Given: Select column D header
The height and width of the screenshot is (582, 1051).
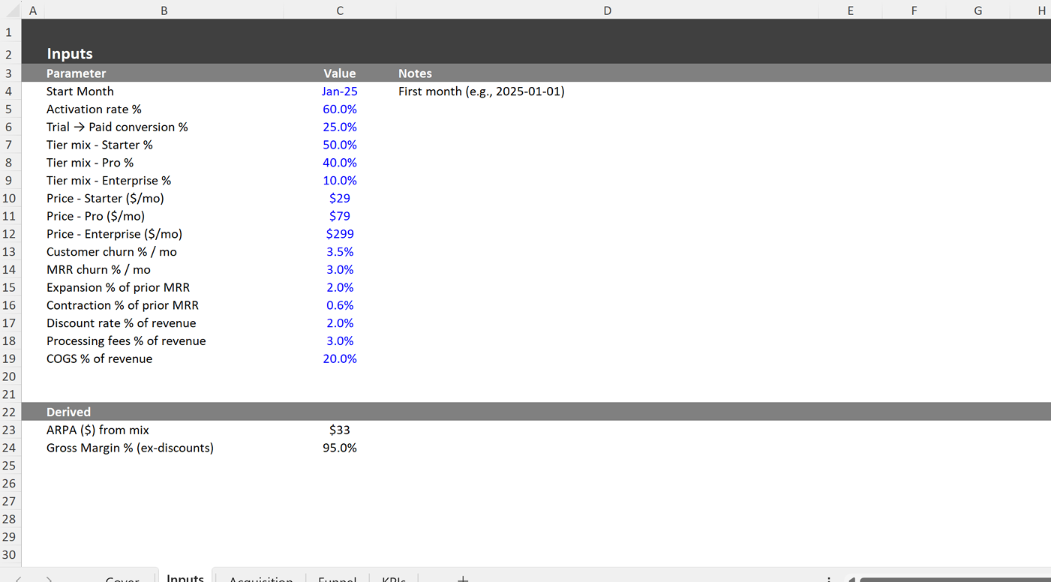Looking at the screenshot, I should tap(607, 10).
